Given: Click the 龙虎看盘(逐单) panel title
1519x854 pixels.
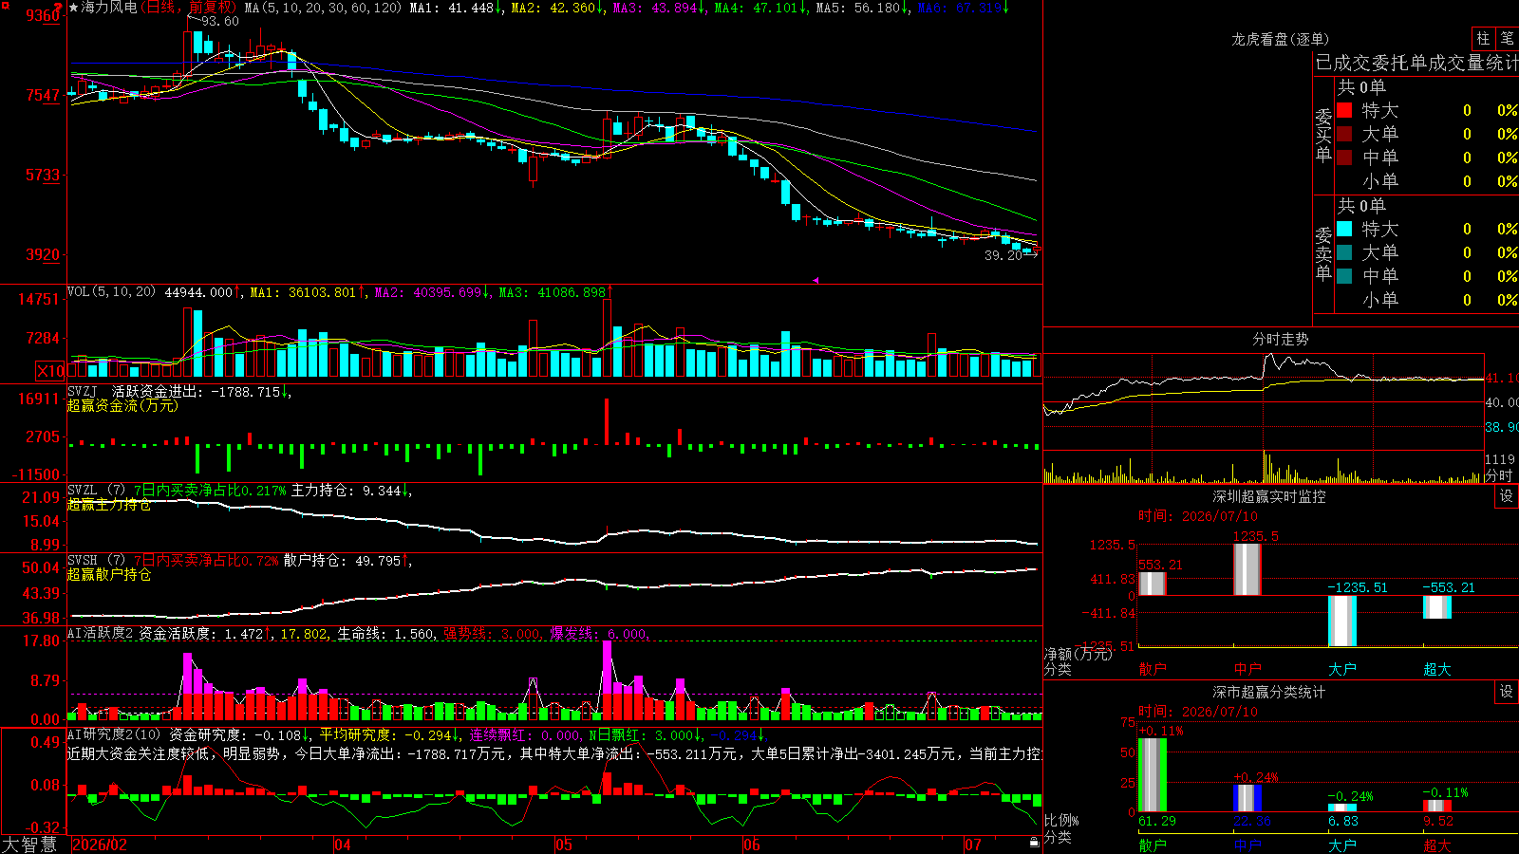Looking at the screenshot, I should [x=1281, y=39].
